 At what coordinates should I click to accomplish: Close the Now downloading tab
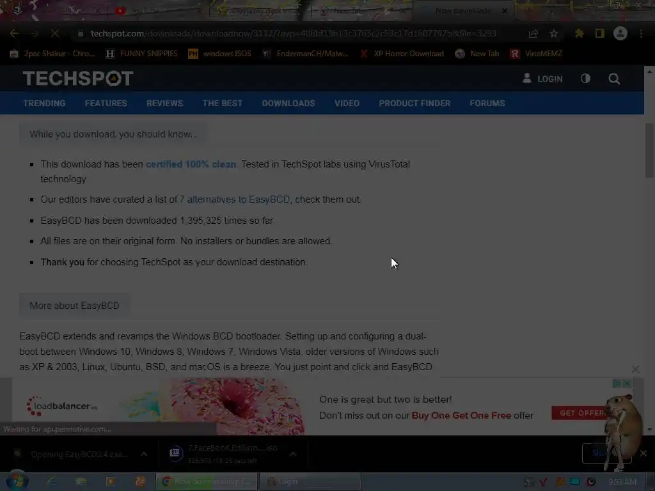[504, 11]
